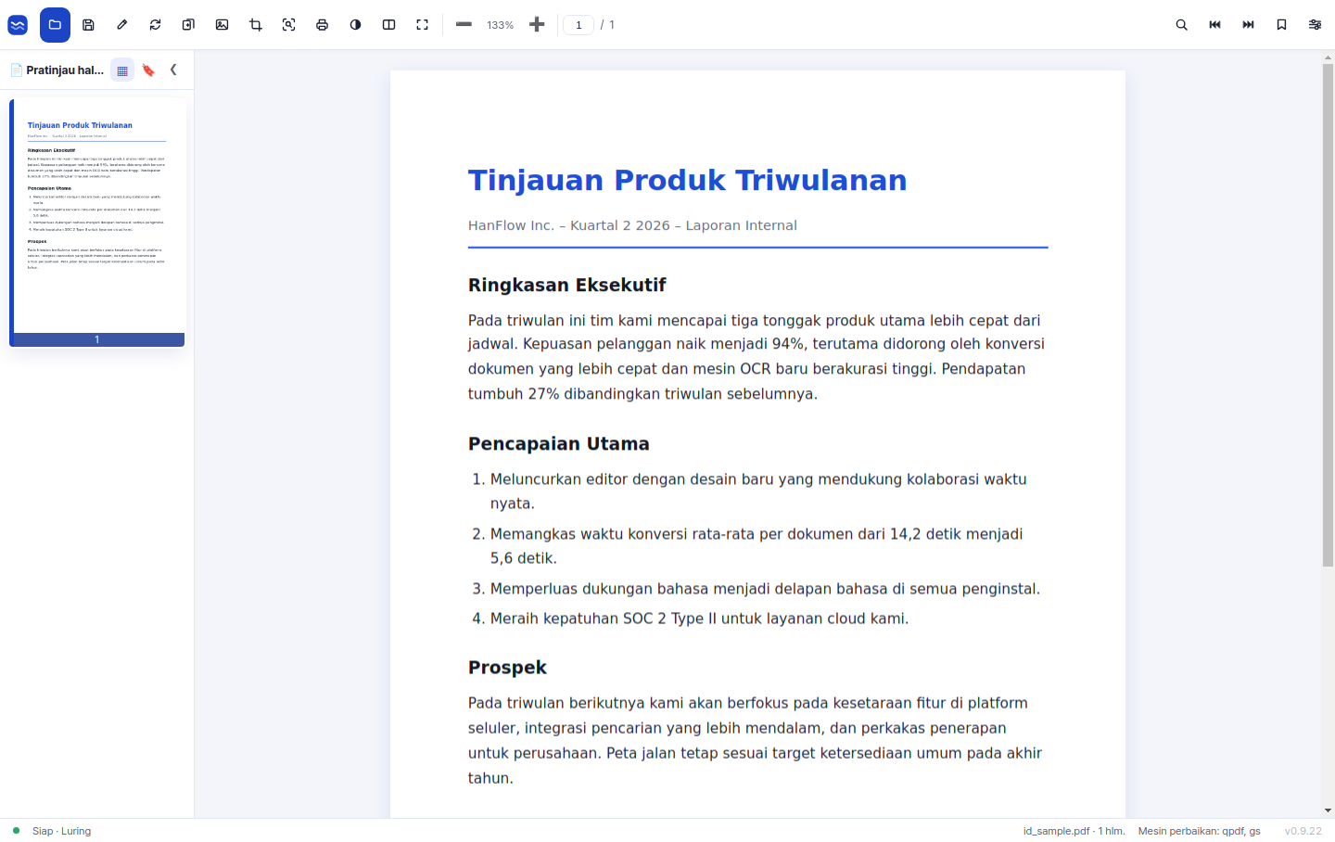Viewport: 1335px width, 842px height.
Task: Click the page number input field
Action: 578,25
